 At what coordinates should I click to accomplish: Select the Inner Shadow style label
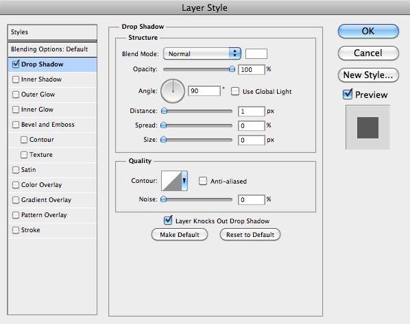pos(41,79)
